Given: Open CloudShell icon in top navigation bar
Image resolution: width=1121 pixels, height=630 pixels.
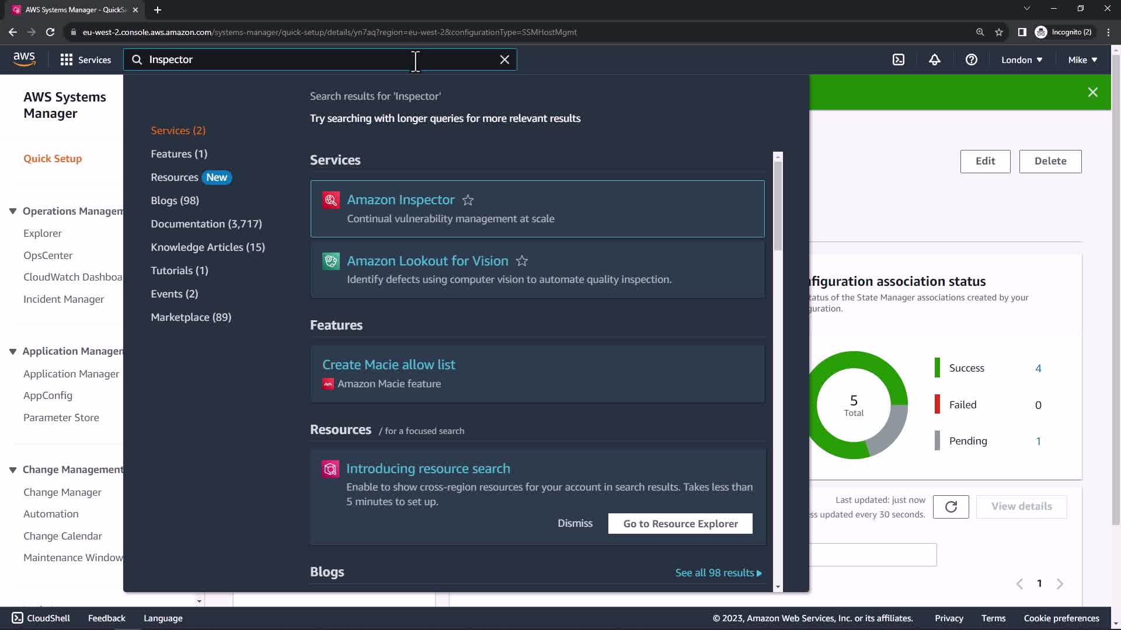Looking at the screenshot, I should tap(899, 60).
